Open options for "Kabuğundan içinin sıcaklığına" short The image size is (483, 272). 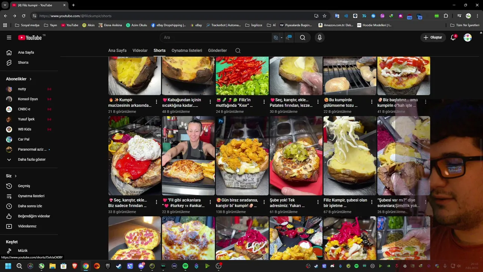pos(210,102)
